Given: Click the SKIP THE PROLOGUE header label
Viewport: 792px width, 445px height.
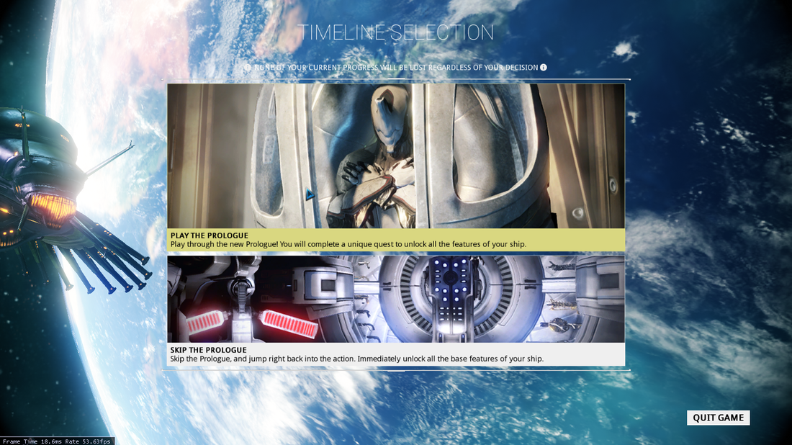Looking at the screenshot, I should coord(209,350).
